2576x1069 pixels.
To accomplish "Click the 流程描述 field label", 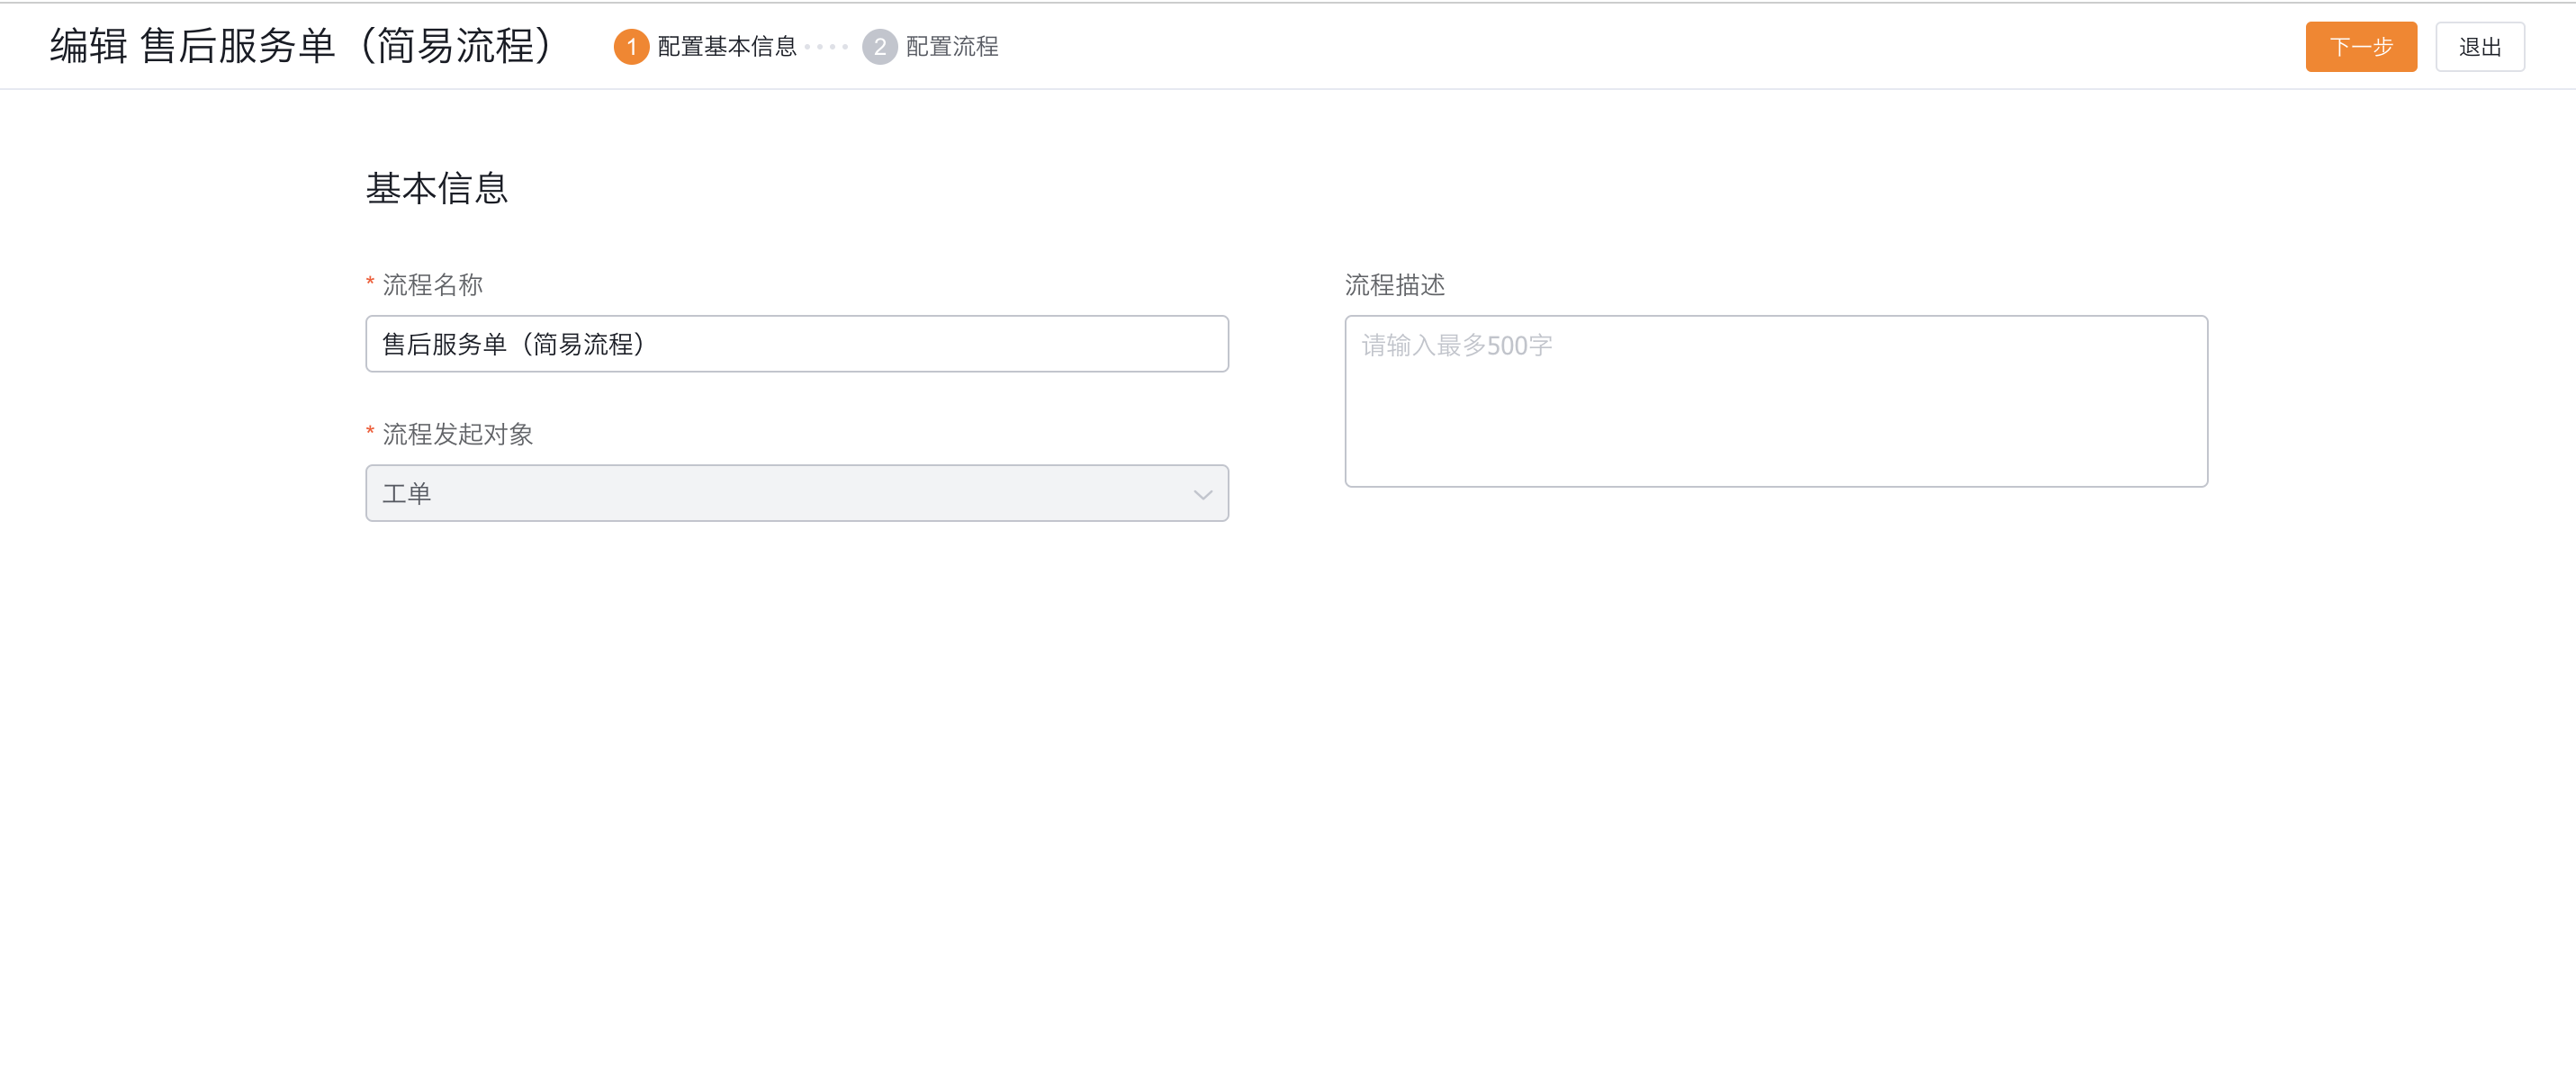I will 1394,285.
